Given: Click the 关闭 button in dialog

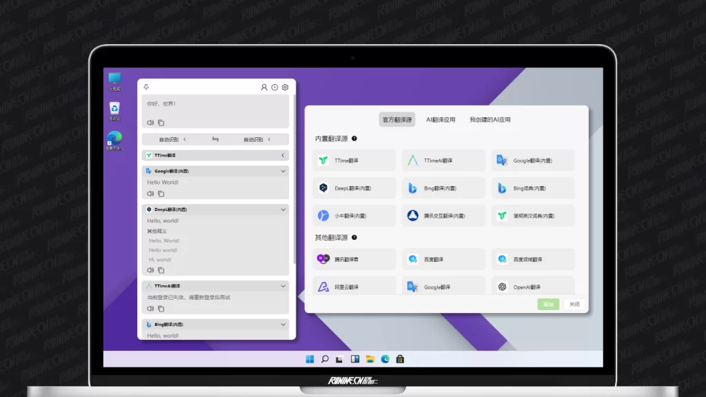Looking at the screenshot, I should pos(574,304).
